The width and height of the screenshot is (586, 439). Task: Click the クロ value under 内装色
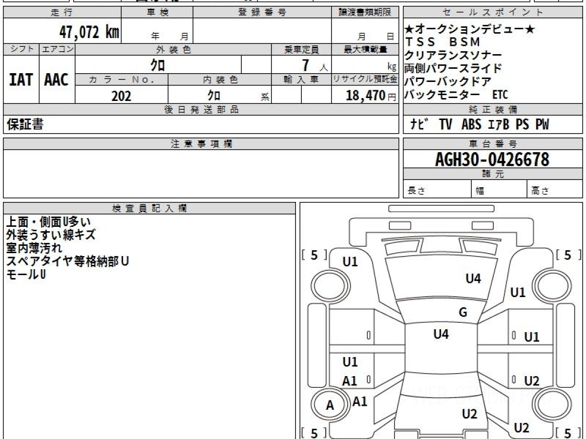tap(213, 95)
